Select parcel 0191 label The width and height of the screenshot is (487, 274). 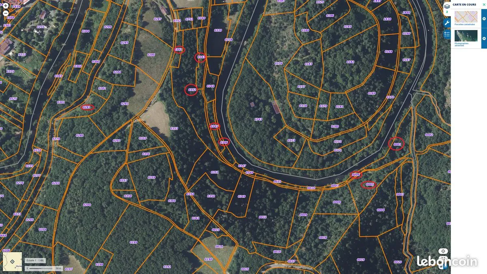(x=167, y=267)
